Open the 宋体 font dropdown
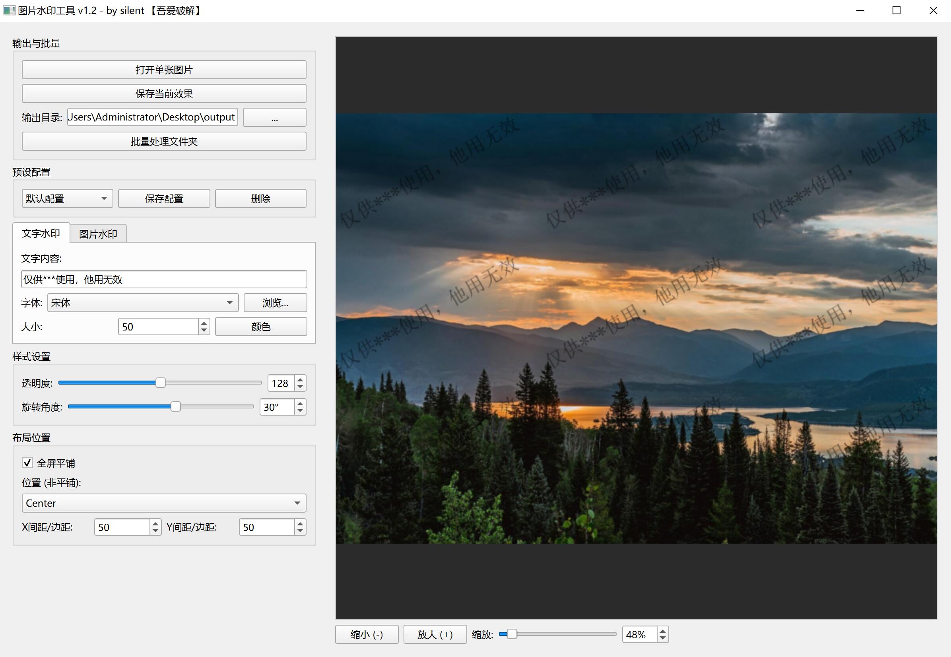This screenshot has width=951, height=657. pos(143,303)
